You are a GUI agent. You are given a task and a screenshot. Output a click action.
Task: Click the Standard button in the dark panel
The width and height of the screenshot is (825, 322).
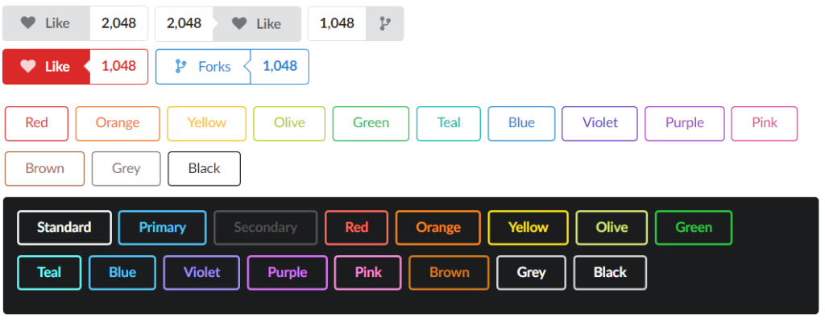(x=64, y=228)
